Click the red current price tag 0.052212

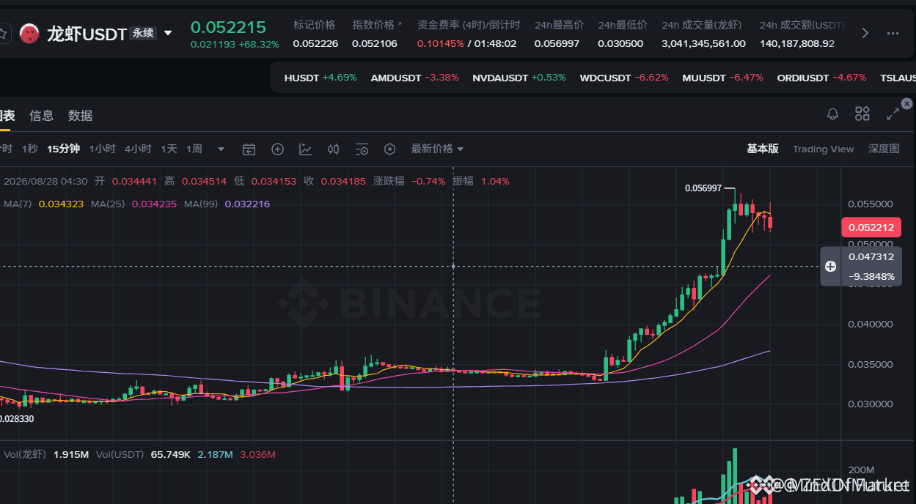871,227
